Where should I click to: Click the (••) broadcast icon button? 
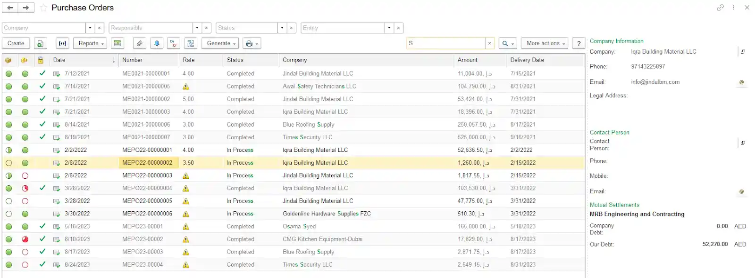(x=62, y=43)
